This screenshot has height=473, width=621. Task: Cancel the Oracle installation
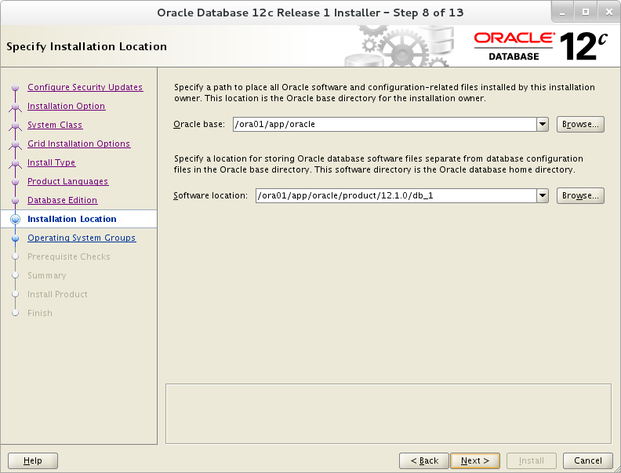point(588,460)
